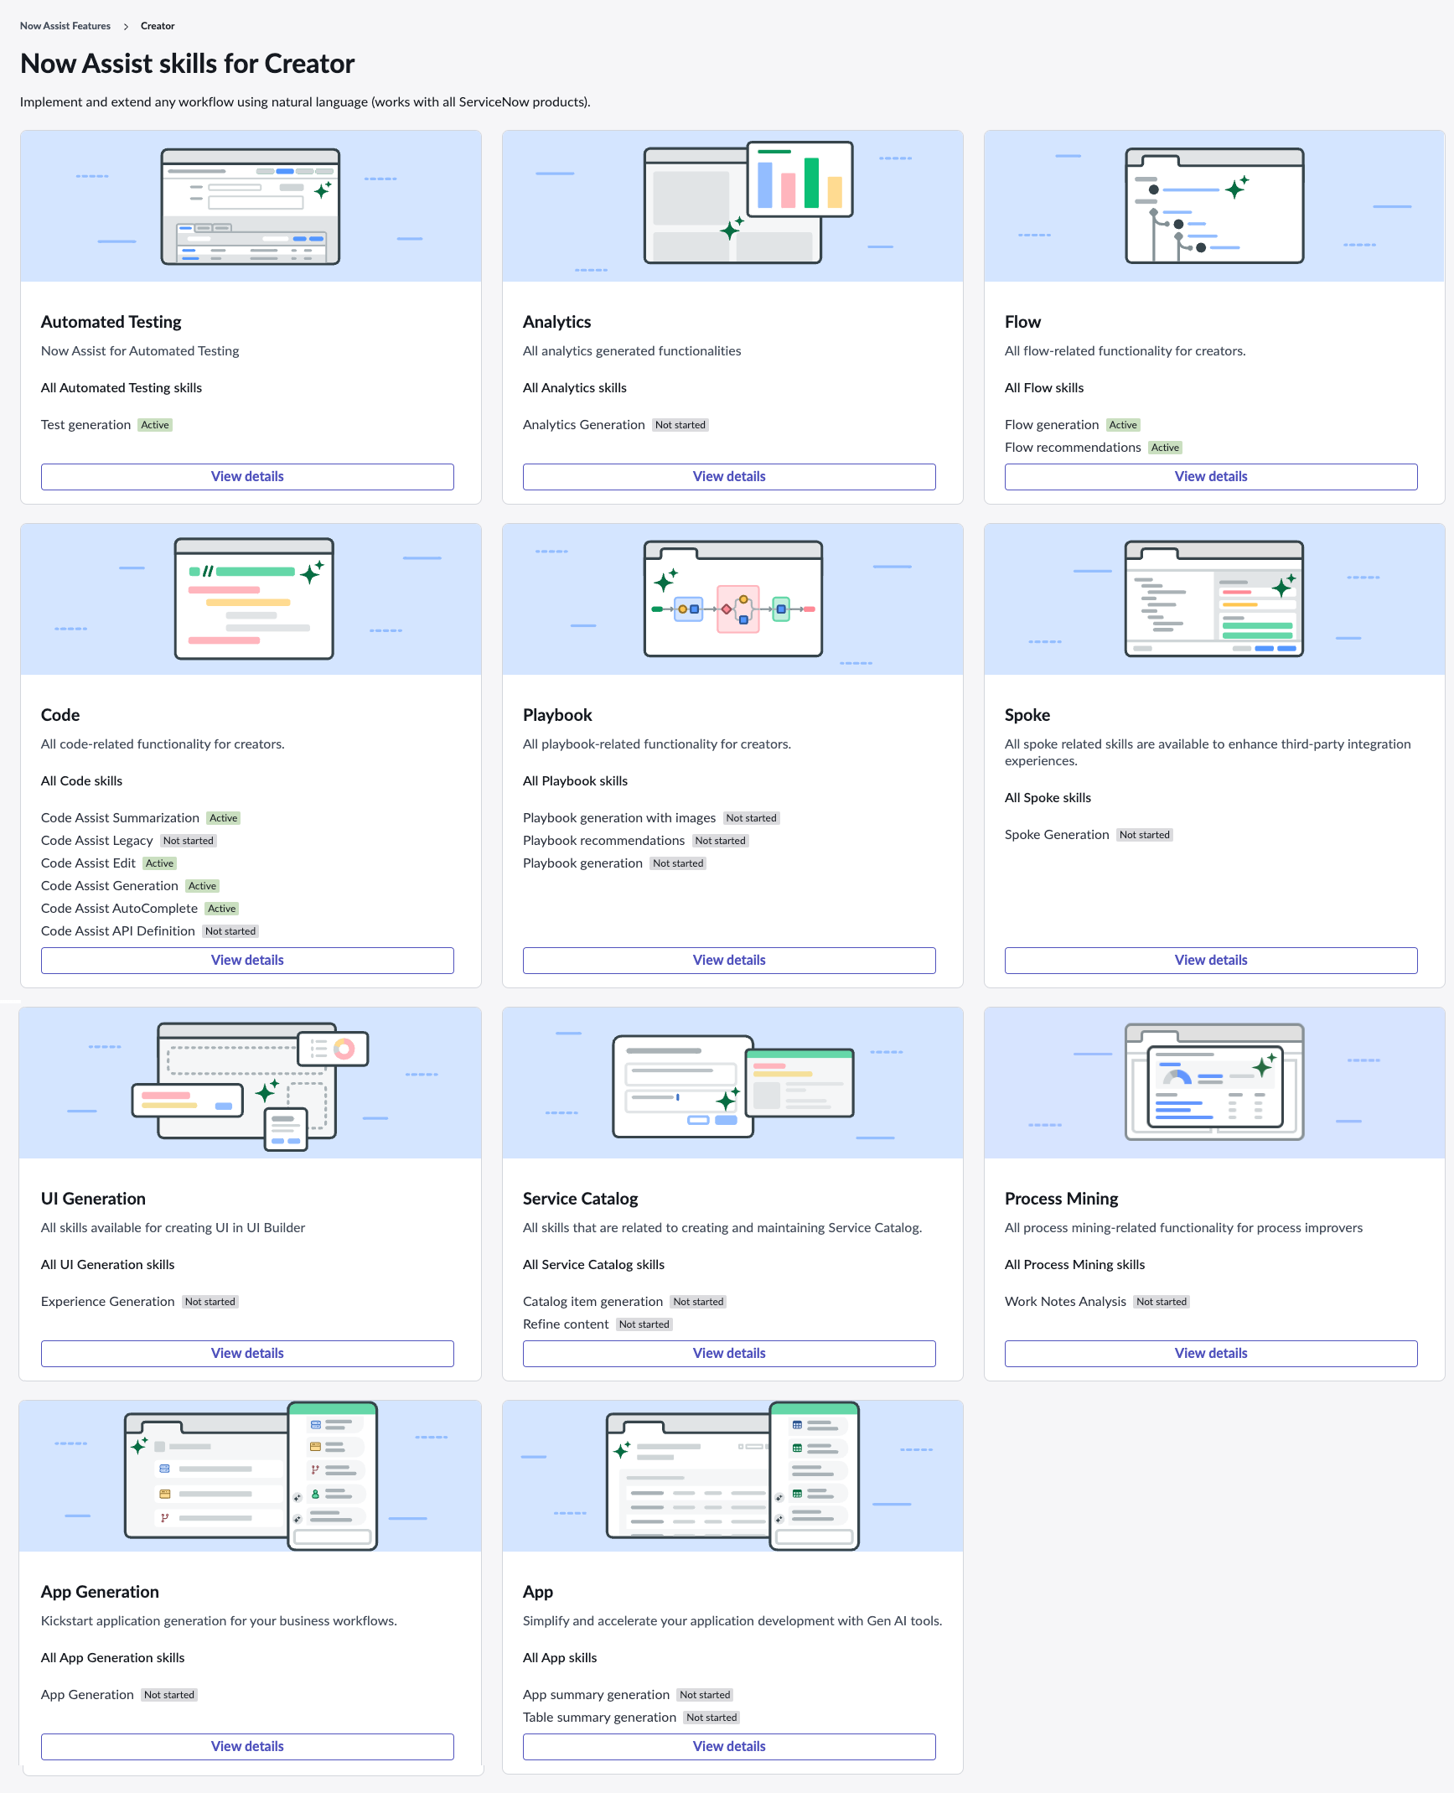Click the Analytics Generation skill
The height and width of the screenshot is (1793, 1454).
tap(583, 425)
